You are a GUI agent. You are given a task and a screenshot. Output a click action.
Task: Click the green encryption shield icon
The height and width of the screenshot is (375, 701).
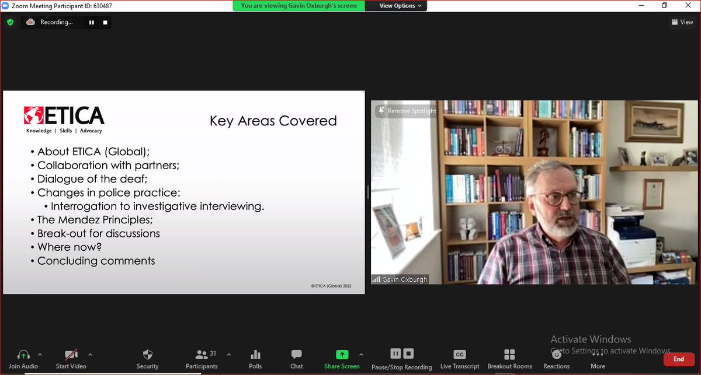(x=10, y=22)
